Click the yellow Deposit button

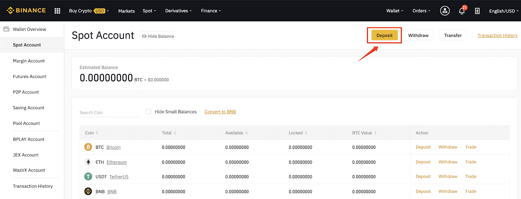click(385, 35)
